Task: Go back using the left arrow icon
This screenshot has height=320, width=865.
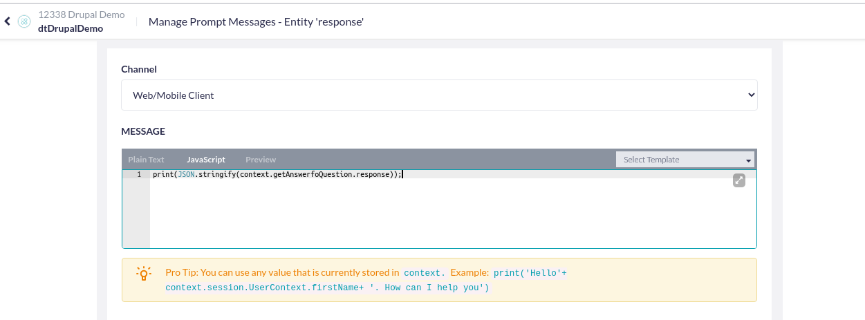Action: click(x=7, y=21)
